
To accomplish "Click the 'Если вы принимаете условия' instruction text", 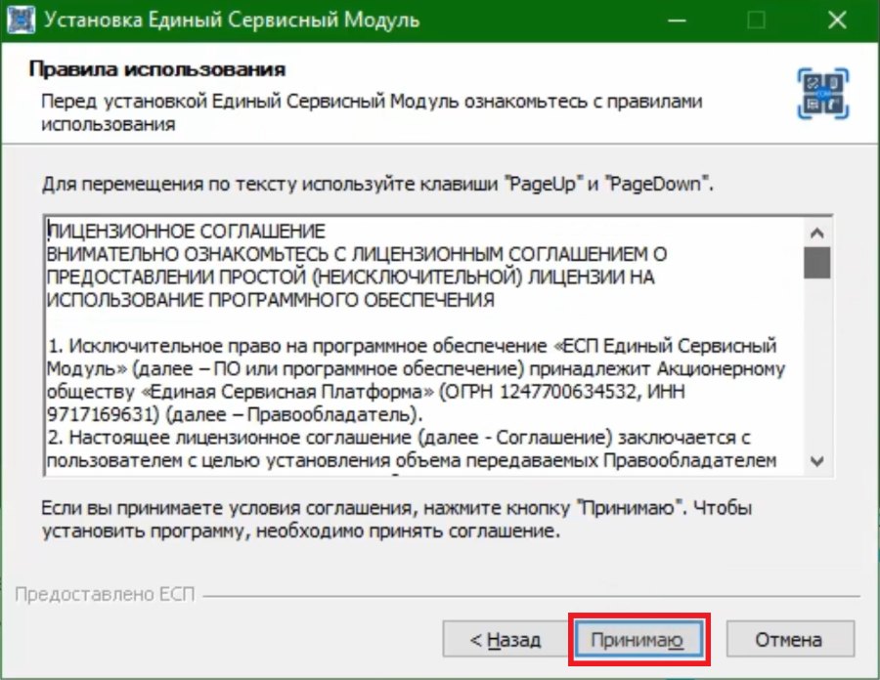I will click(x=396, y=519).
